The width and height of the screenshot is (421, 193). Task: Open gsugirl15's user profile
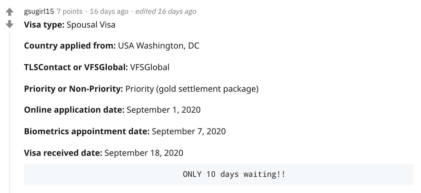click(39, 11)
